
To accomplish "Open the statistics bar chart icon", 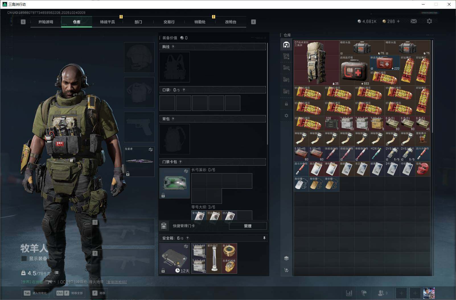I will [349, 293].
